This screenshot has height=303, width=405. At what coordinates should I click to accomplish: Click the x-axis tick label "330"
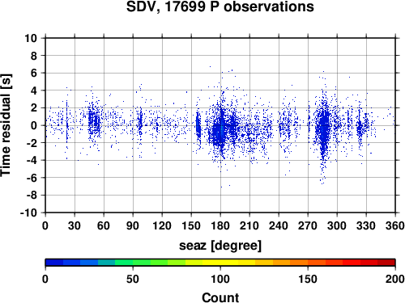[x=366, y=225]
